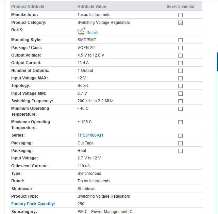The image size is (218, 214).
Task: Click the Product Attribute column header
Action: point(28,7)
